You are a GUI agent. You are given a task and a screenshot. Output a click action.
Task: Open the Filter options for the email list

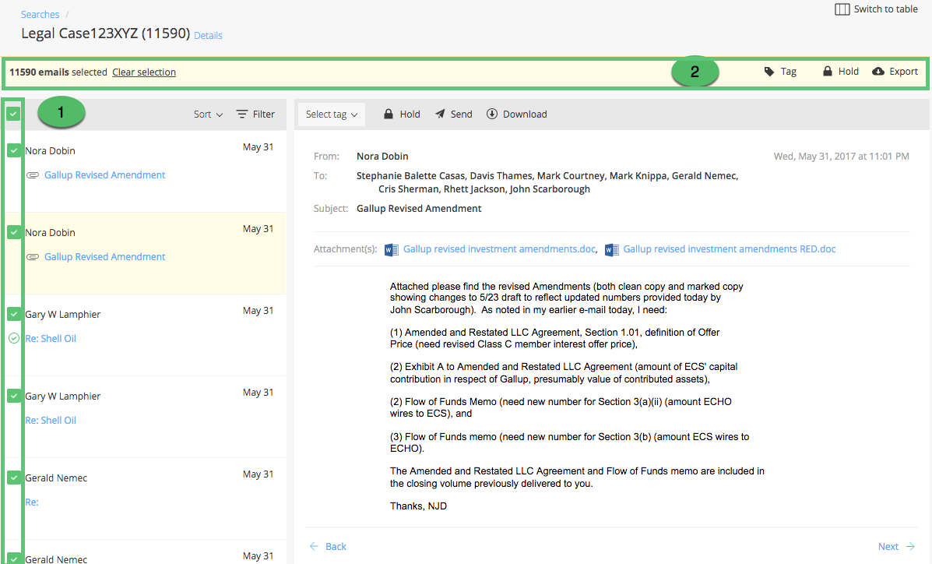(255, 115)
